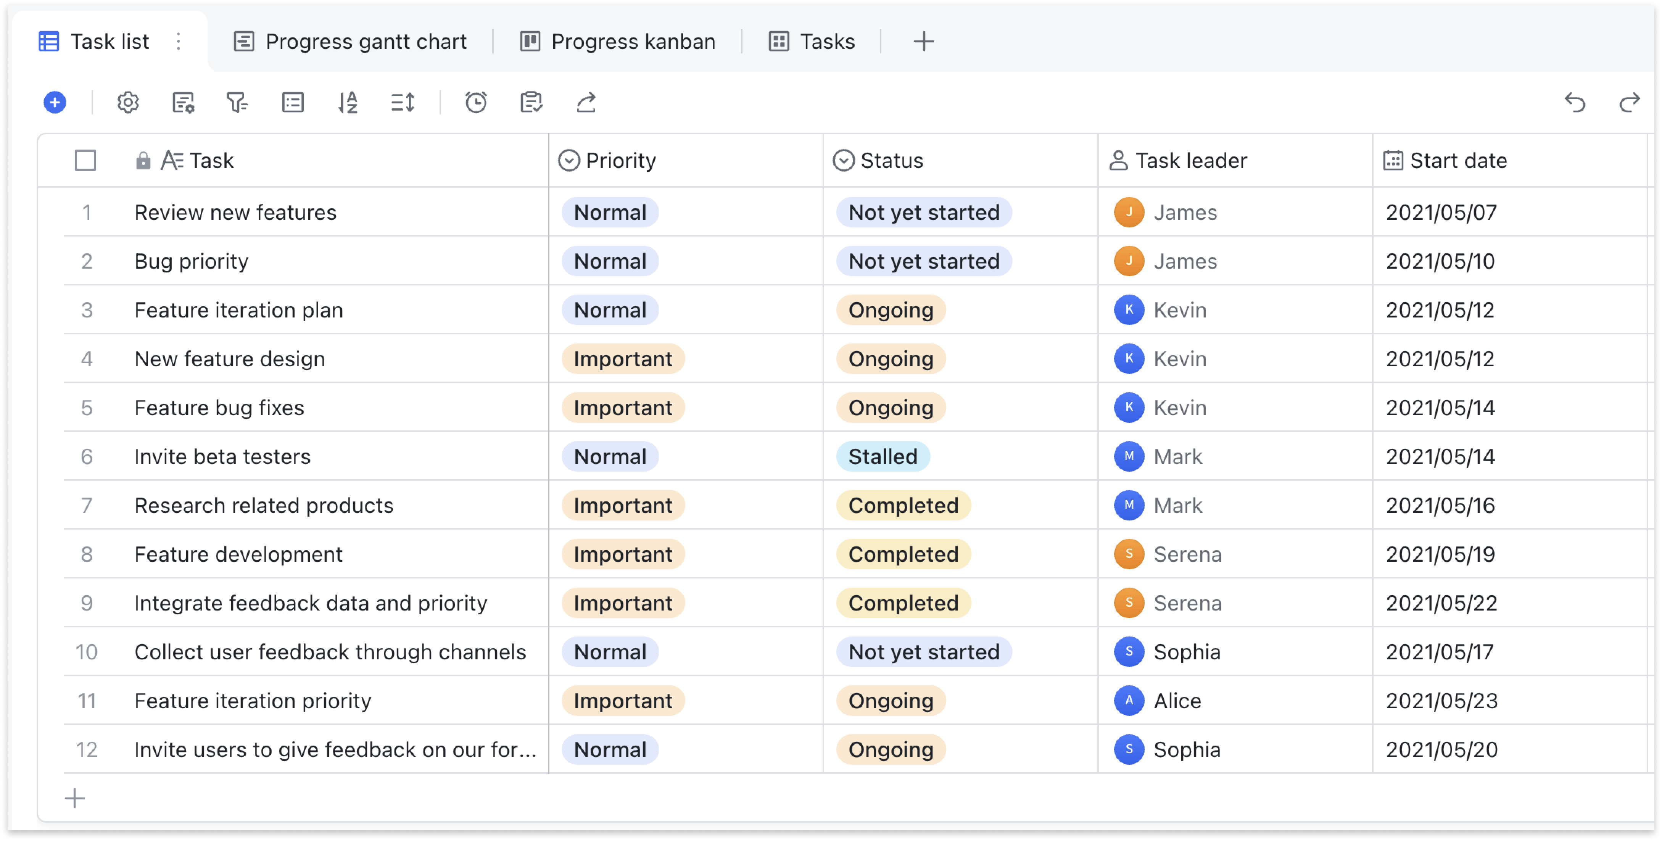Add new row at table bottom
1662x841 pixels.
click(x=75, y=798)
